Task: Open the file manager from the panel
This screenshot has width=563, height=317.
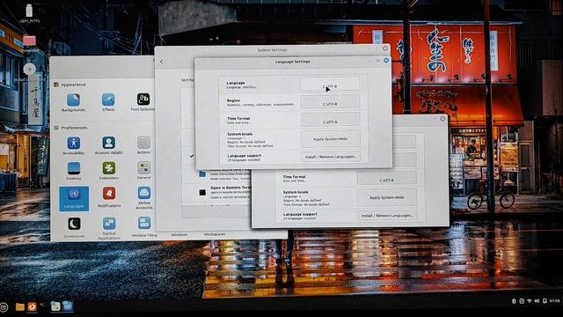Action: 20,306
